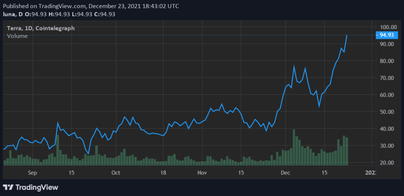Viewport: 404px width, 196px height.
Task: Select the Oct date on time axis
Action: coord(116,172)
